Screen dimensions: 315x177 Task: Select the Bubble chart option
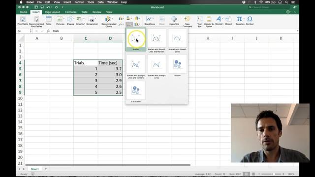click(x=177, y=65)
